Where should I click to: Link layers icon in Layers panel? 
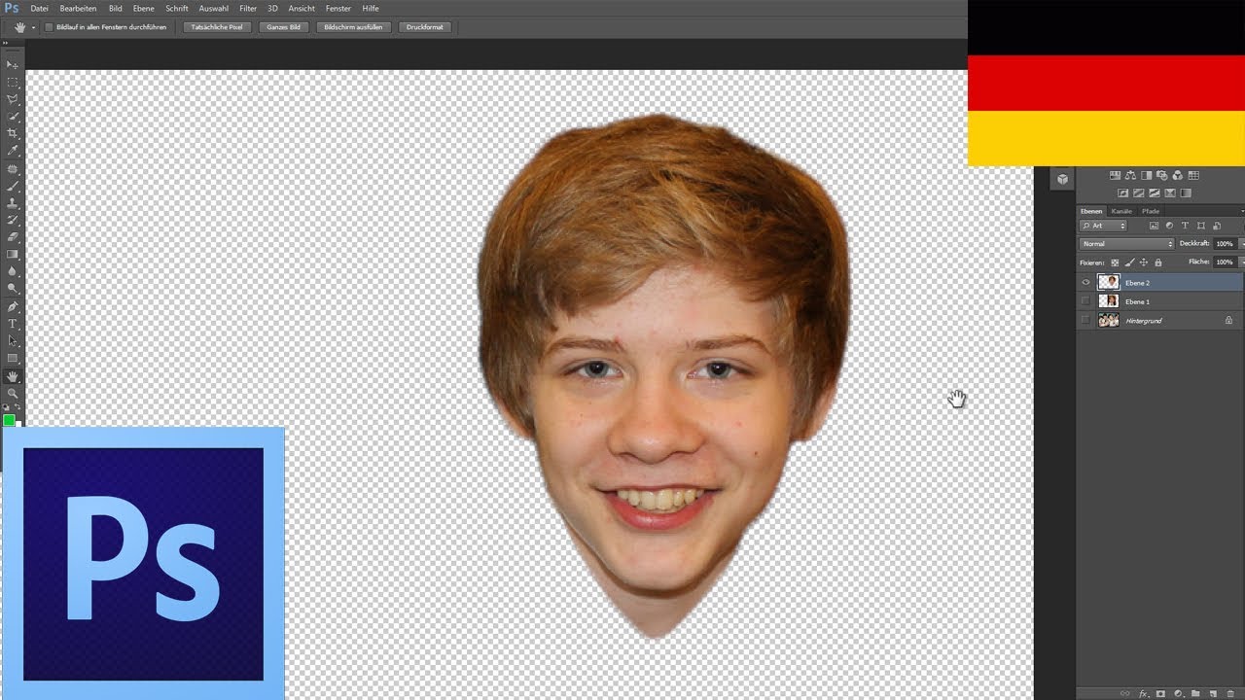click(1124, 693)
